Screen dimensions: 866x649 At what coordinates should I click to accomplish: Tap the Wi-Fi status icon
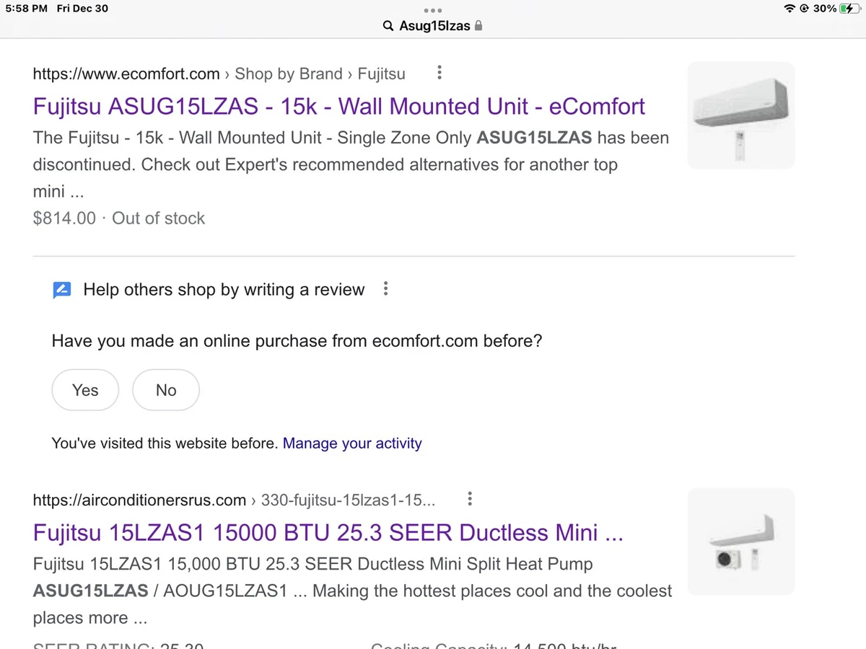pos(790,9)
